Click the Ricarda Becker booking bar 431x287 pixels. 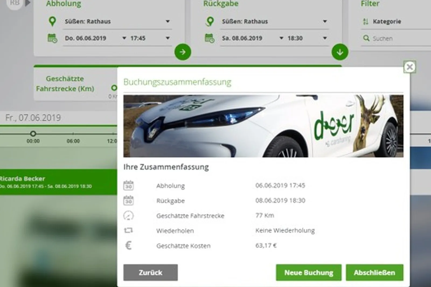[58, 182]
